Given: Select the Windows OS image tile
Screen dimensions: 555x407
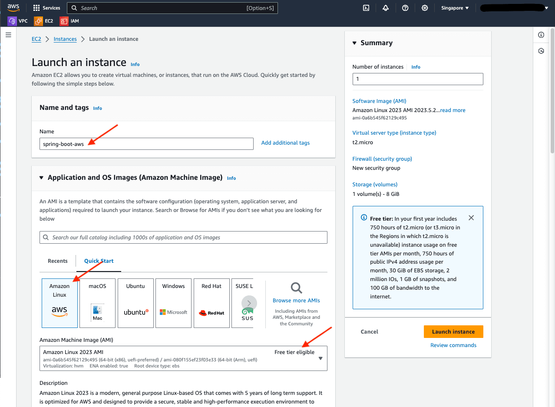Looking at the screenshot, I should pyautogui.click(x=173, y=303).
